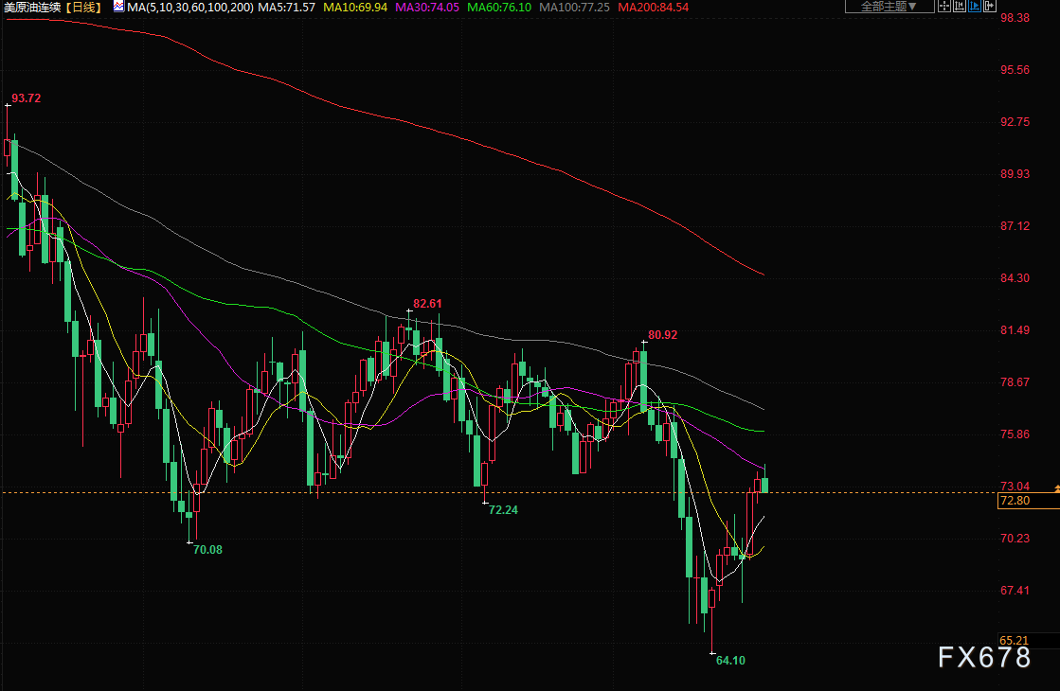Click the 67.41 price axis value
Viewport: 1060px width, 691px height.
[x=1015, y=590]
